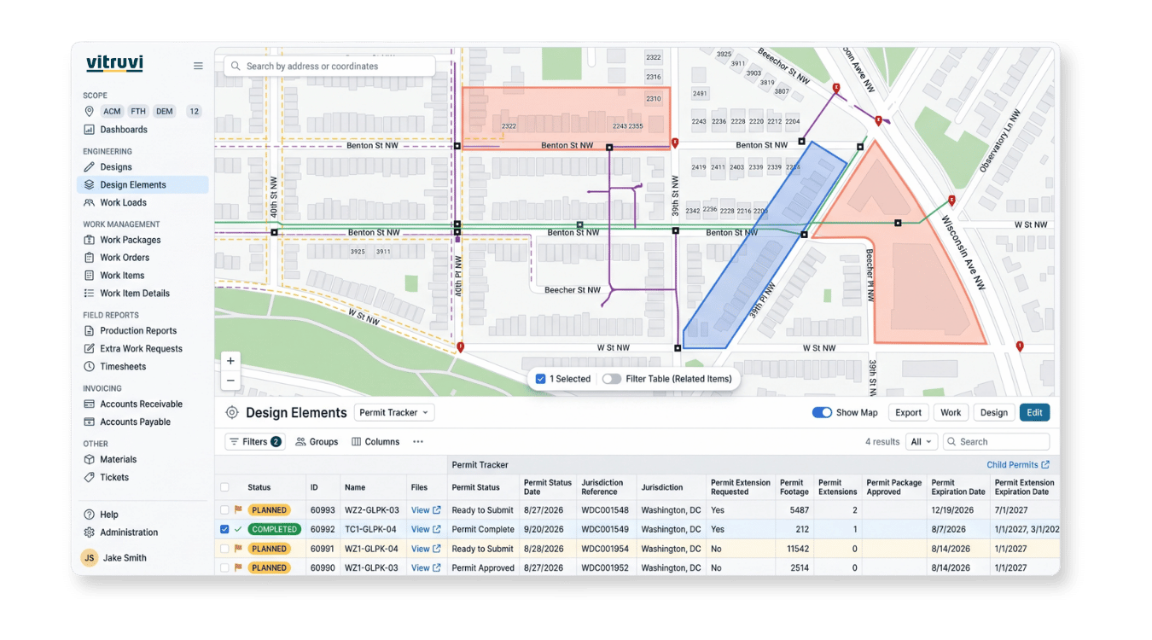The image size is (1152, 640).
Task: Open the Child Permits link
Action: pos(1018,465)
